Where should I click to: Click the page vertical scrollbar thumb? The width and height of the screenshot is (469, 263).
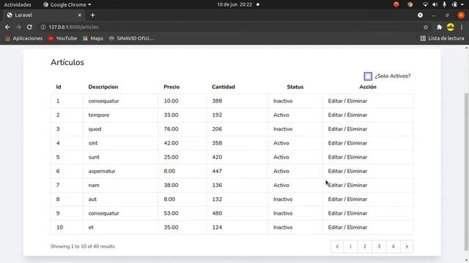[x=466, y=172]
